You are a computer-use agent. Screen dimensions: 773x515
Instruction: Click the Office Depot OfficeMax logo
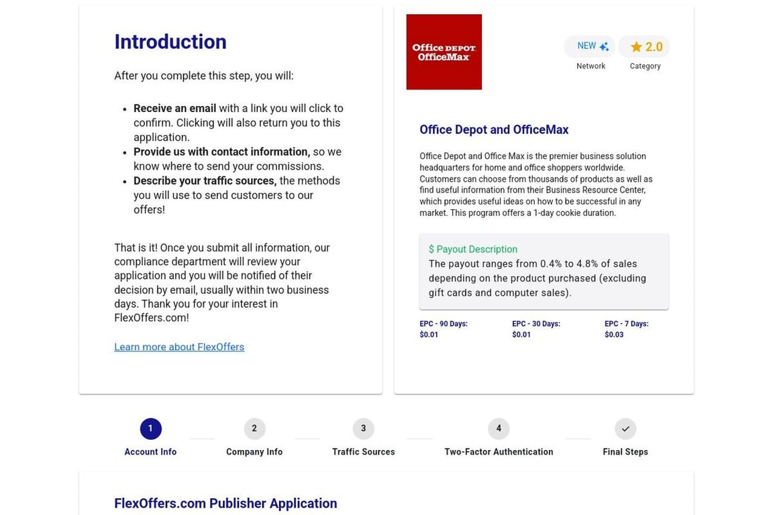[x=444, y=52]
